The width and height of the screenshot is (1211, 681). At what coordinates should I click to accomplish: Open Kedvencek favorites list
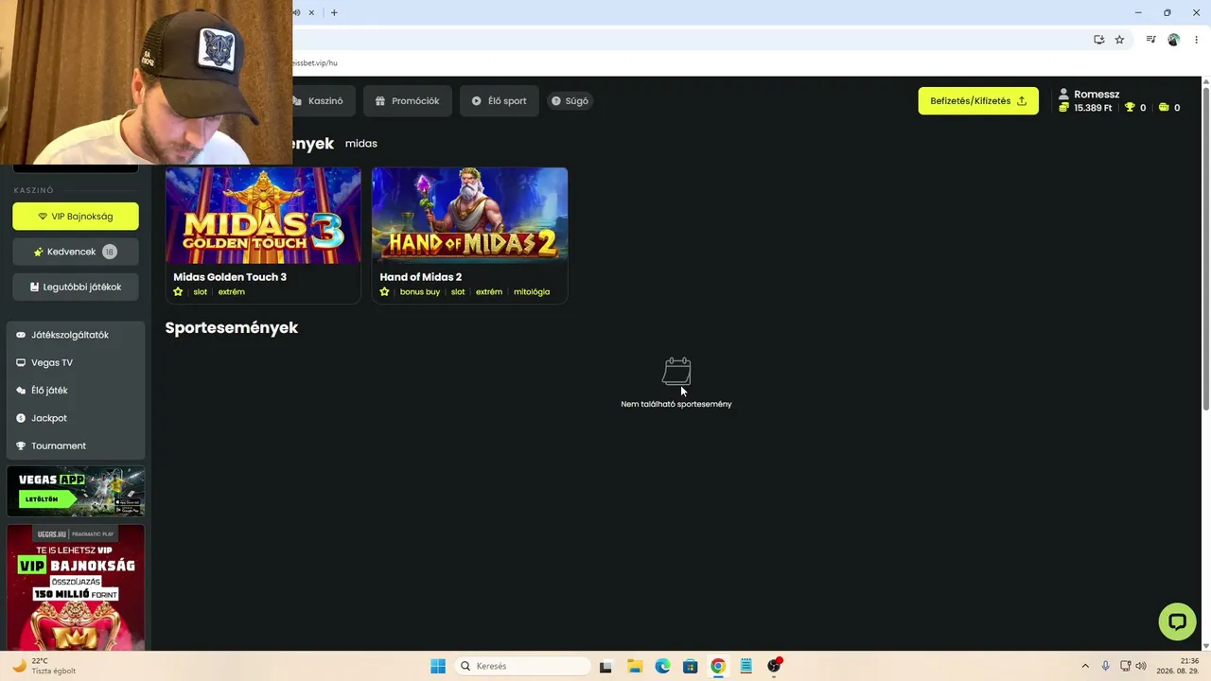[x=76, y=252]
